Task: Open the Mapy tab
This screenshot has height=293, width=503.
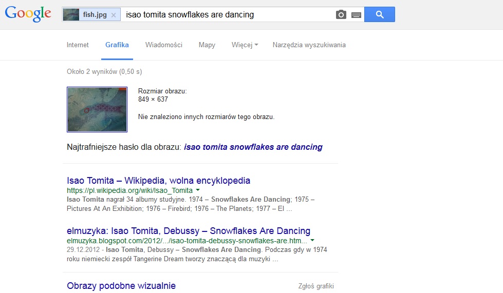Action: [x=207, y=45]
